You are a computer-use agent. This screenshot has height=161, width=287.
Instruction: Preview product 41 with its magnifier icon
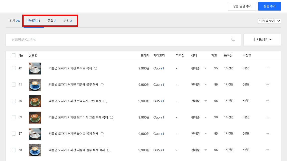coord(102,85)
